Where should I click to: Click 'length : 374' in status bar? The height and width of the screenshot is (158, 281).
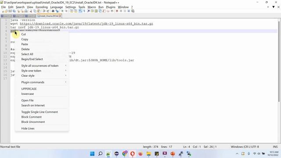tap(151, 147)
